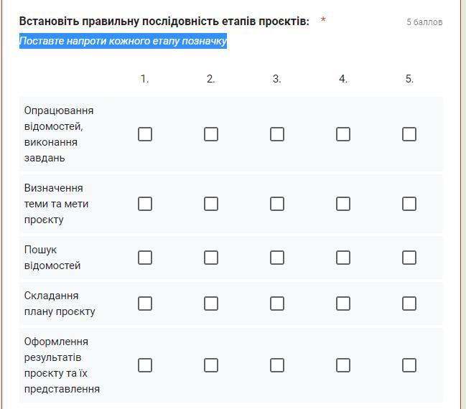
Task: Check column 4 for Пошук відомостей row
Action: pos(343,258)
